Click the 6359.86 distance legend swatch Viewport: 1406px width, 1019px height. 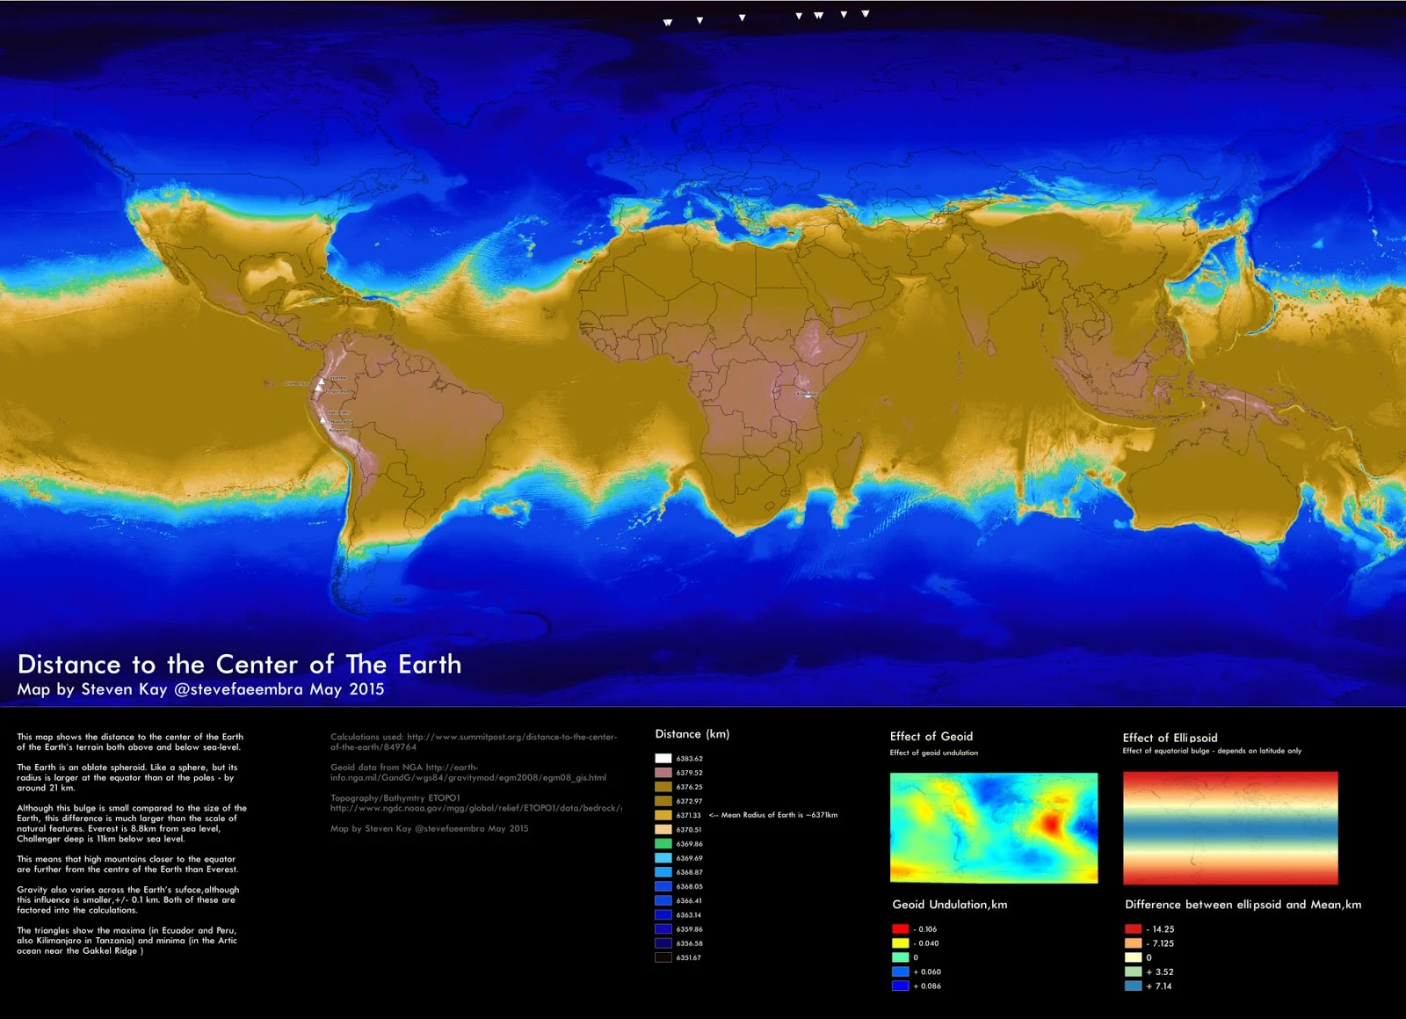[663, 929]
